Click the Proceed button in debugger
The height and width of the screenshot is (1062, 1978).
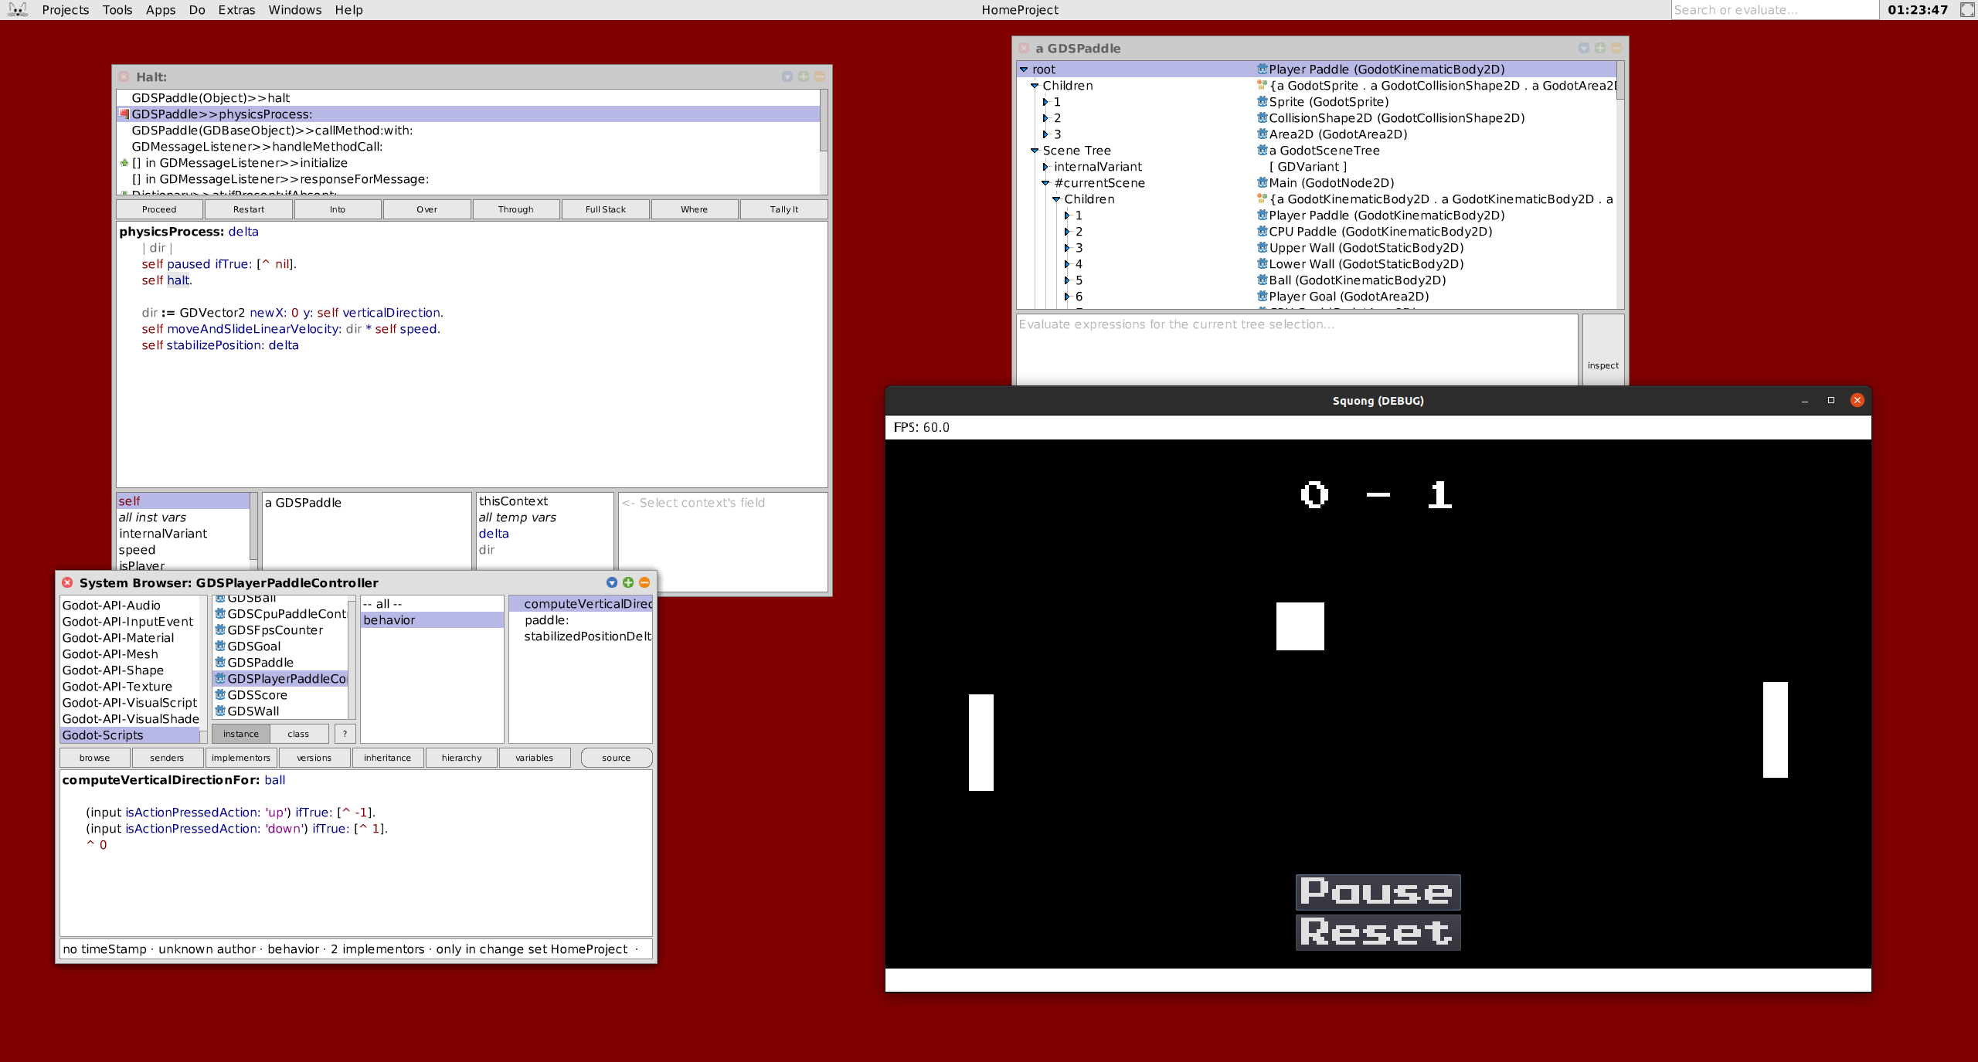click(158, 209)
